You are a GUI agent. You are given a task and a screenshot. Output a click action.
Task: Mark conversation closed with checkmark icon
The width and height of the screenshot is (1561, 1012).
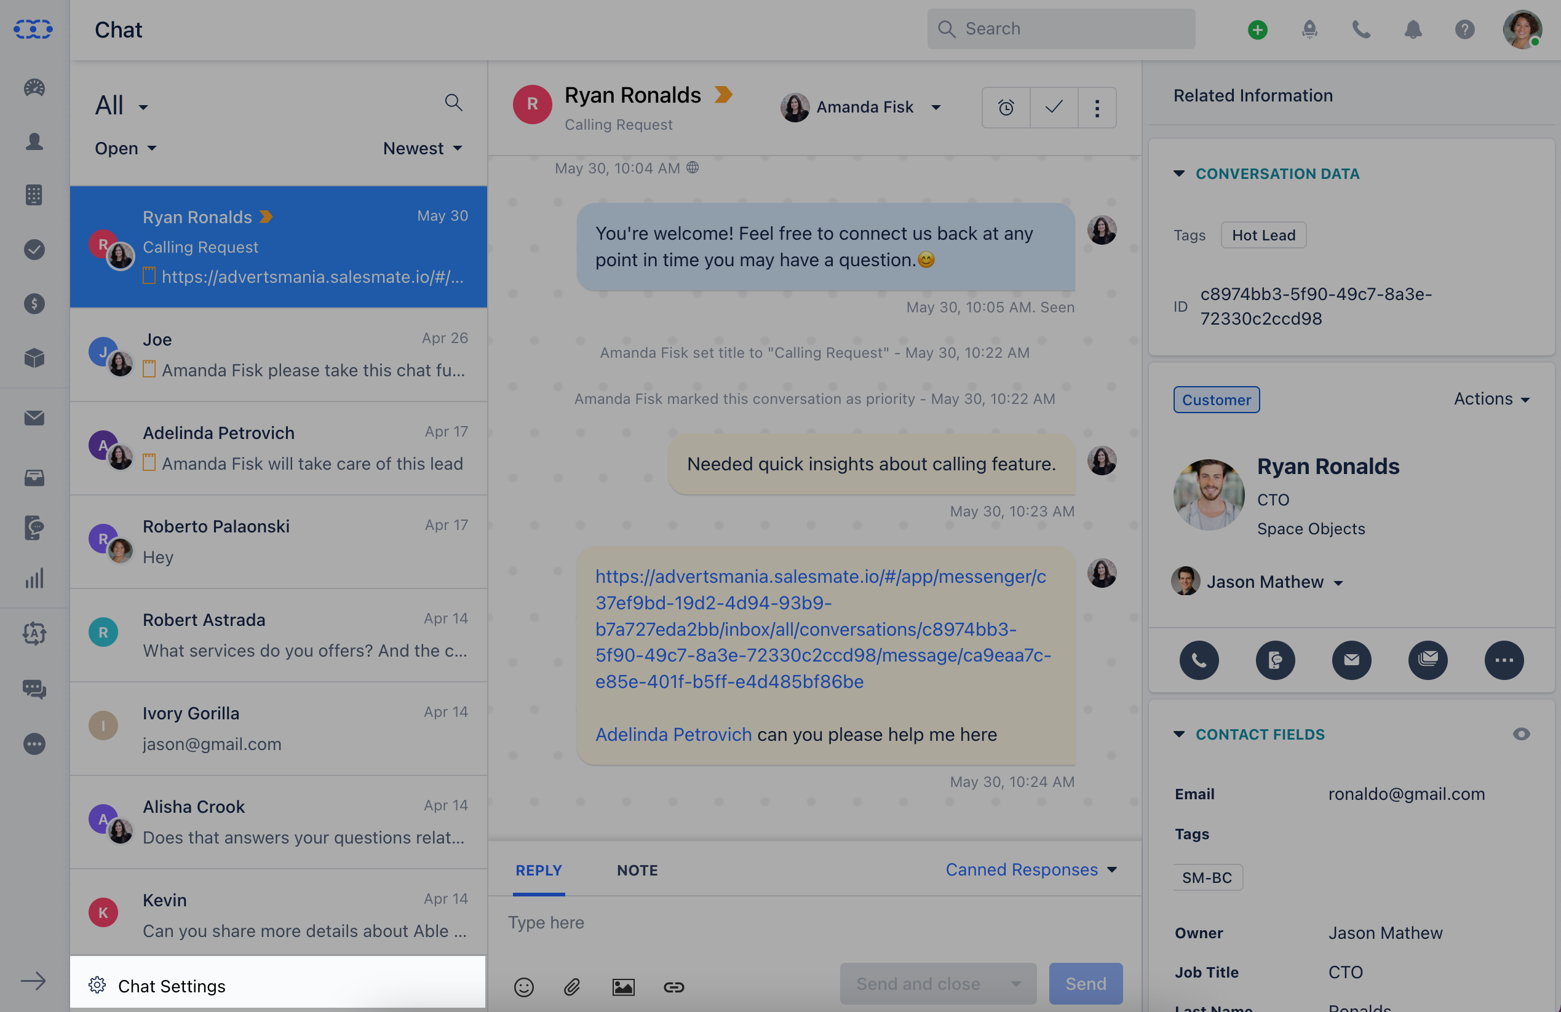pyautogui.click(x=1054, y=108)
